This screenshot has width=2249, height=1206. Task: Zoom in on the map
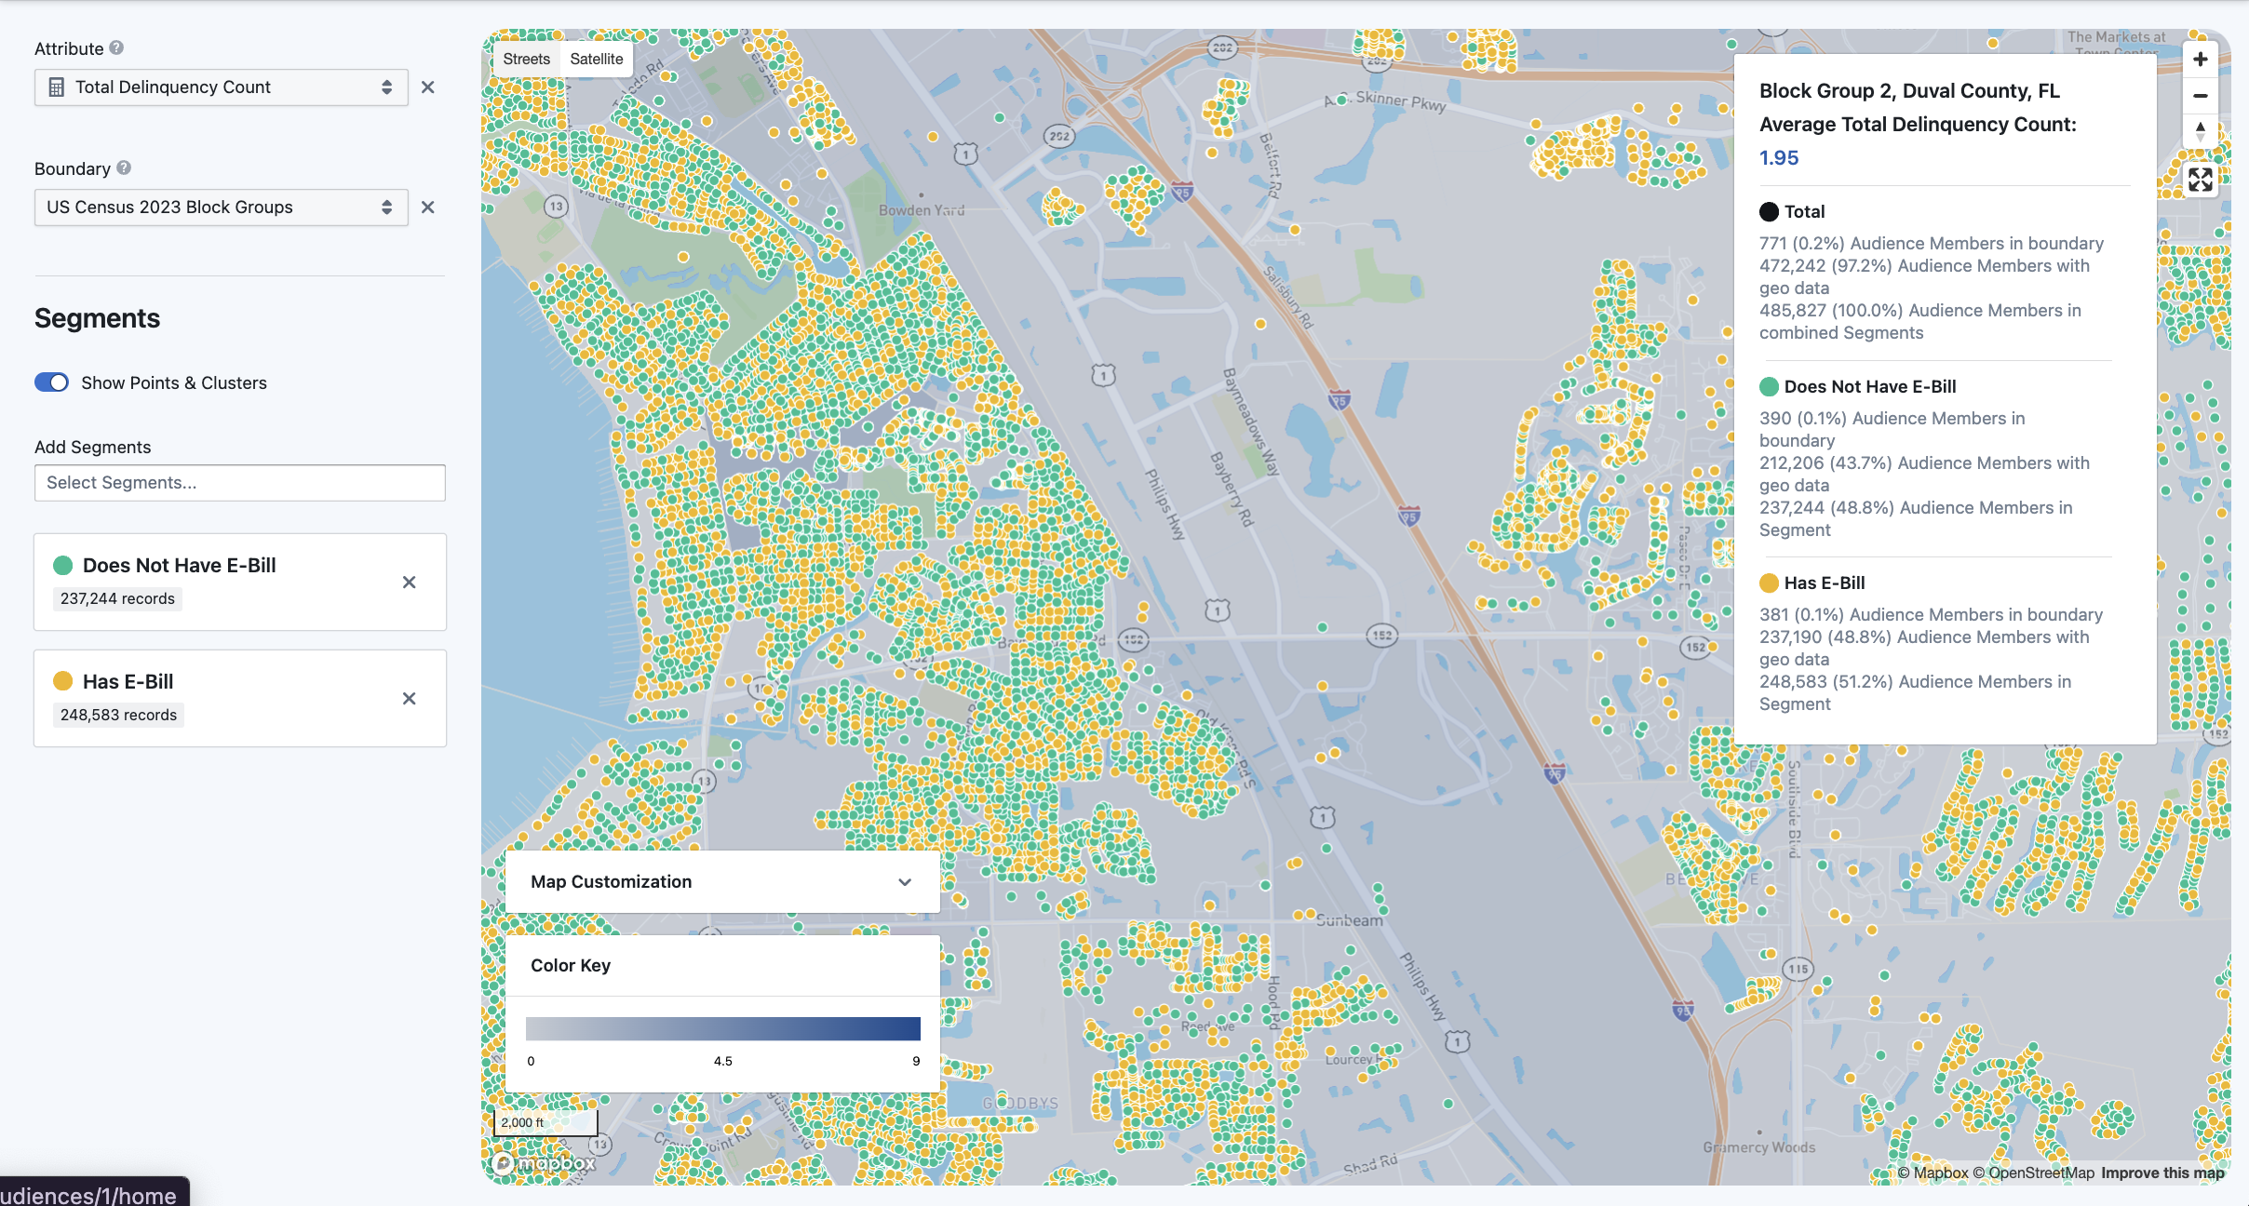2200,60
